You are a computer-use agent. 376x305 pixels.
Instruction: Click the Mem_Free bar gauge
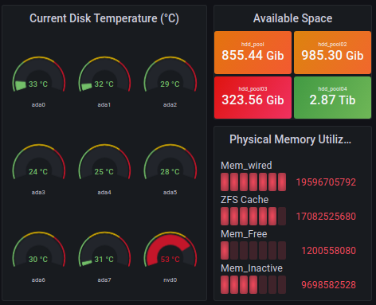[253, 251]
